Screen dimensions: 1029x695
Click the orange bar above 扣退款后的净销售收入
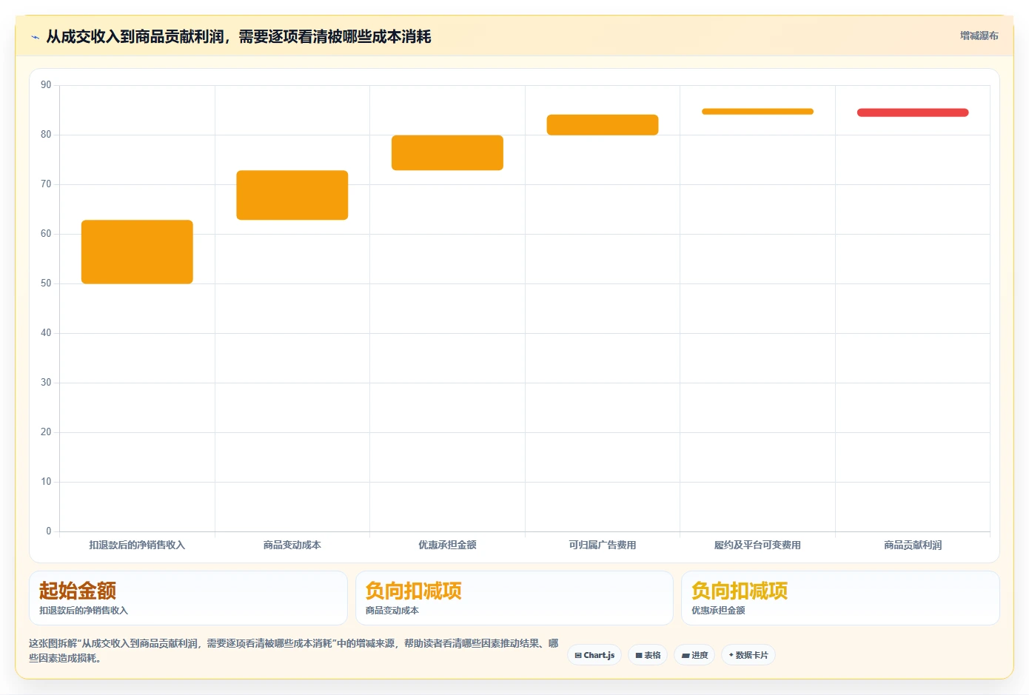pos(137,252)
